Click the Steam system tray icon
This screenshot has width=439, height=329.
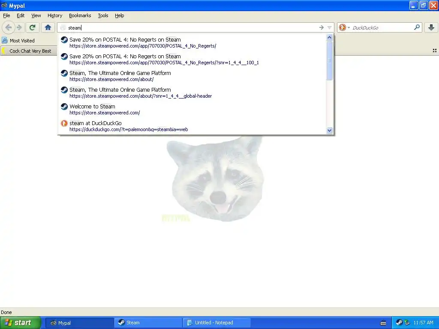coord(399,323)
